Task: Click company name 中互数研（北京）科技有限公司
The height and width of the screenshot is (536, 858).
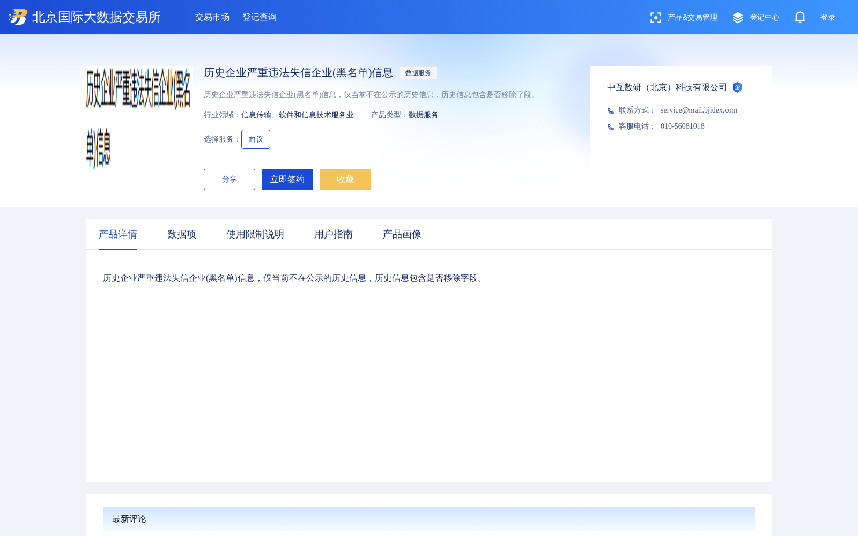Action: (x=667, y=87)
